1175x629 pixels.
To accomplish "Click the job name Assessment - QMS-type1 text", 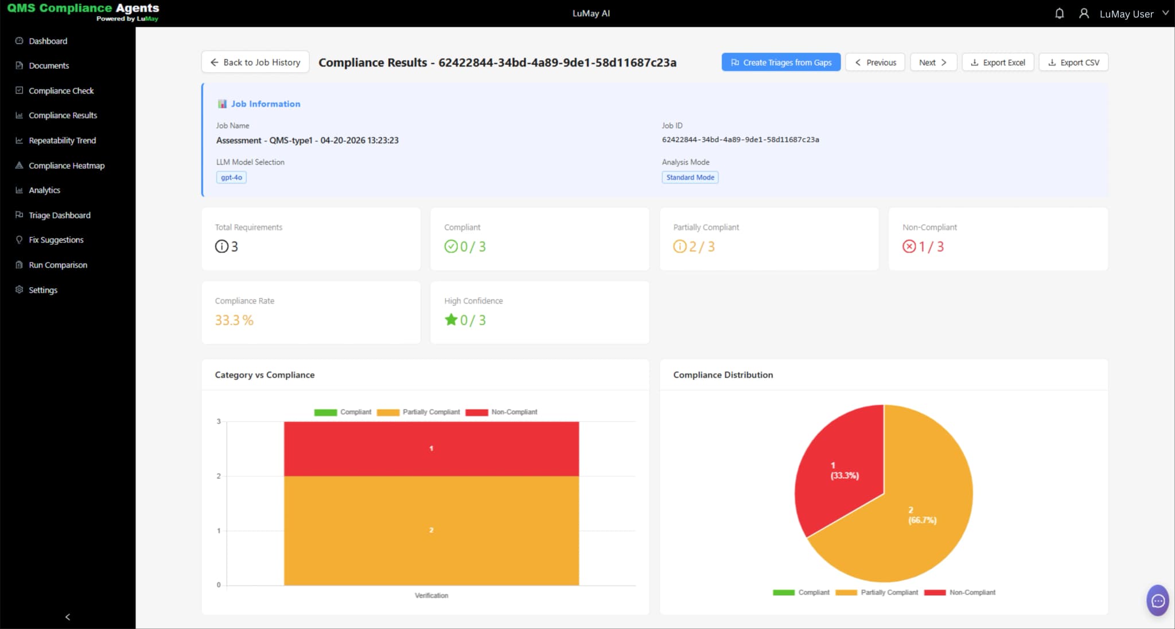I will (x=308, y=140).
